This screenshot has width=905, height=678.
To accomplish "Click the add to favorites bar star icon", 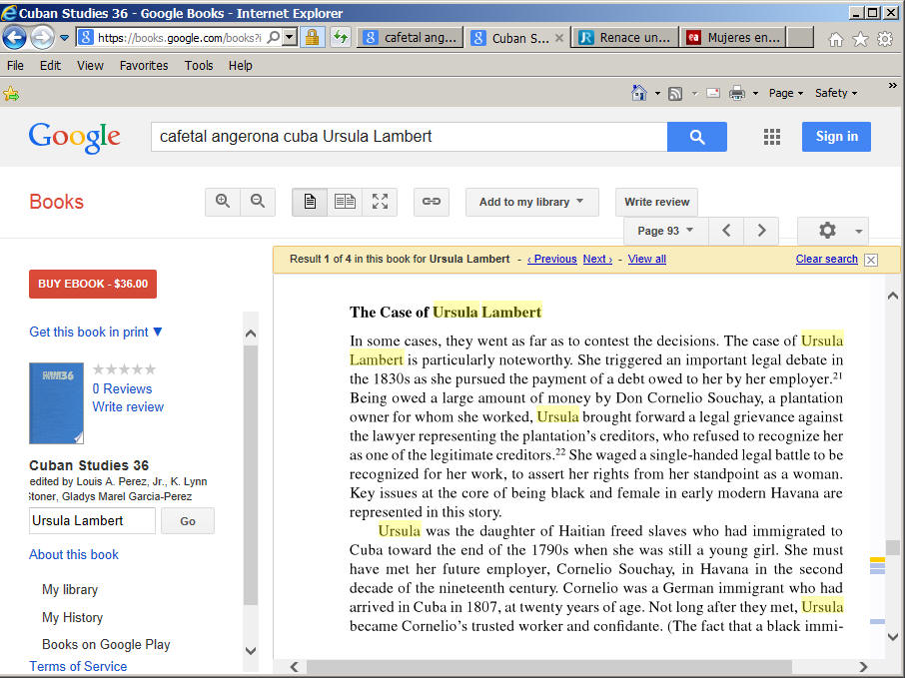I will pyautogui.click(x=11, y=93).
